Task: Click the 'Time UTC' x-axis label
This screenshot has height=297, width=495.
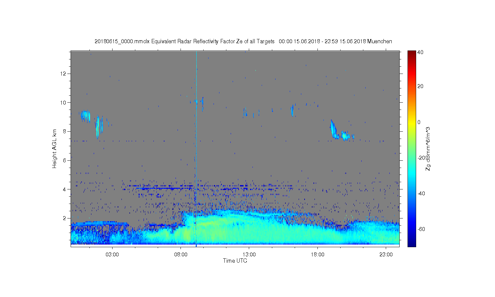Action: tap(235, 261)
